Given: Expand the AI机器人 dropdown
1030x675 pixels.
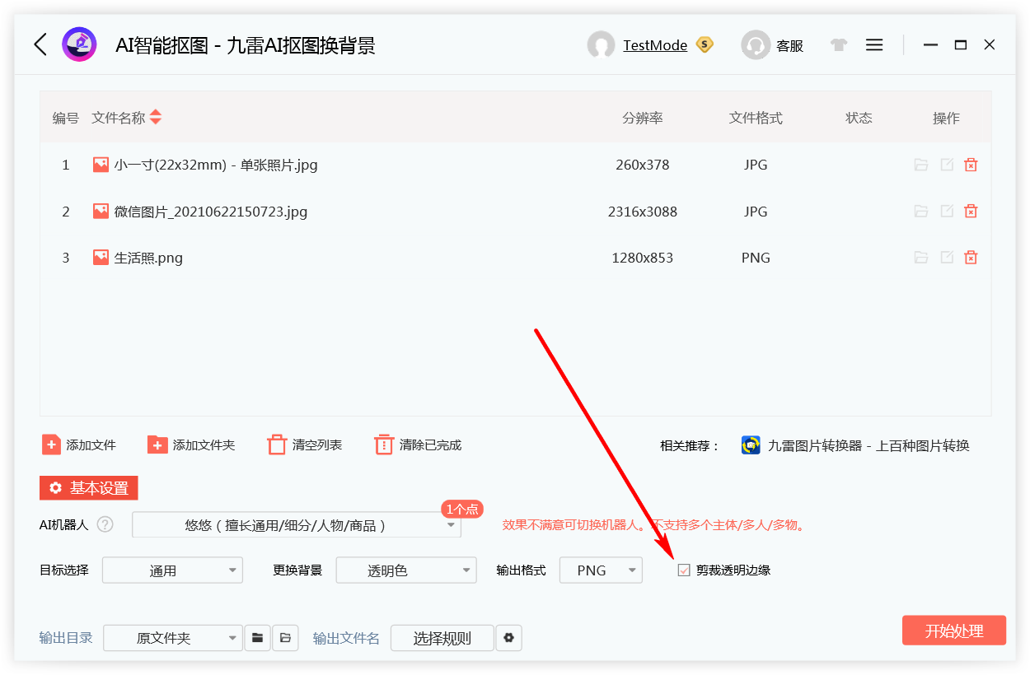Looking at the screenshot, I should tap(451, 525).
